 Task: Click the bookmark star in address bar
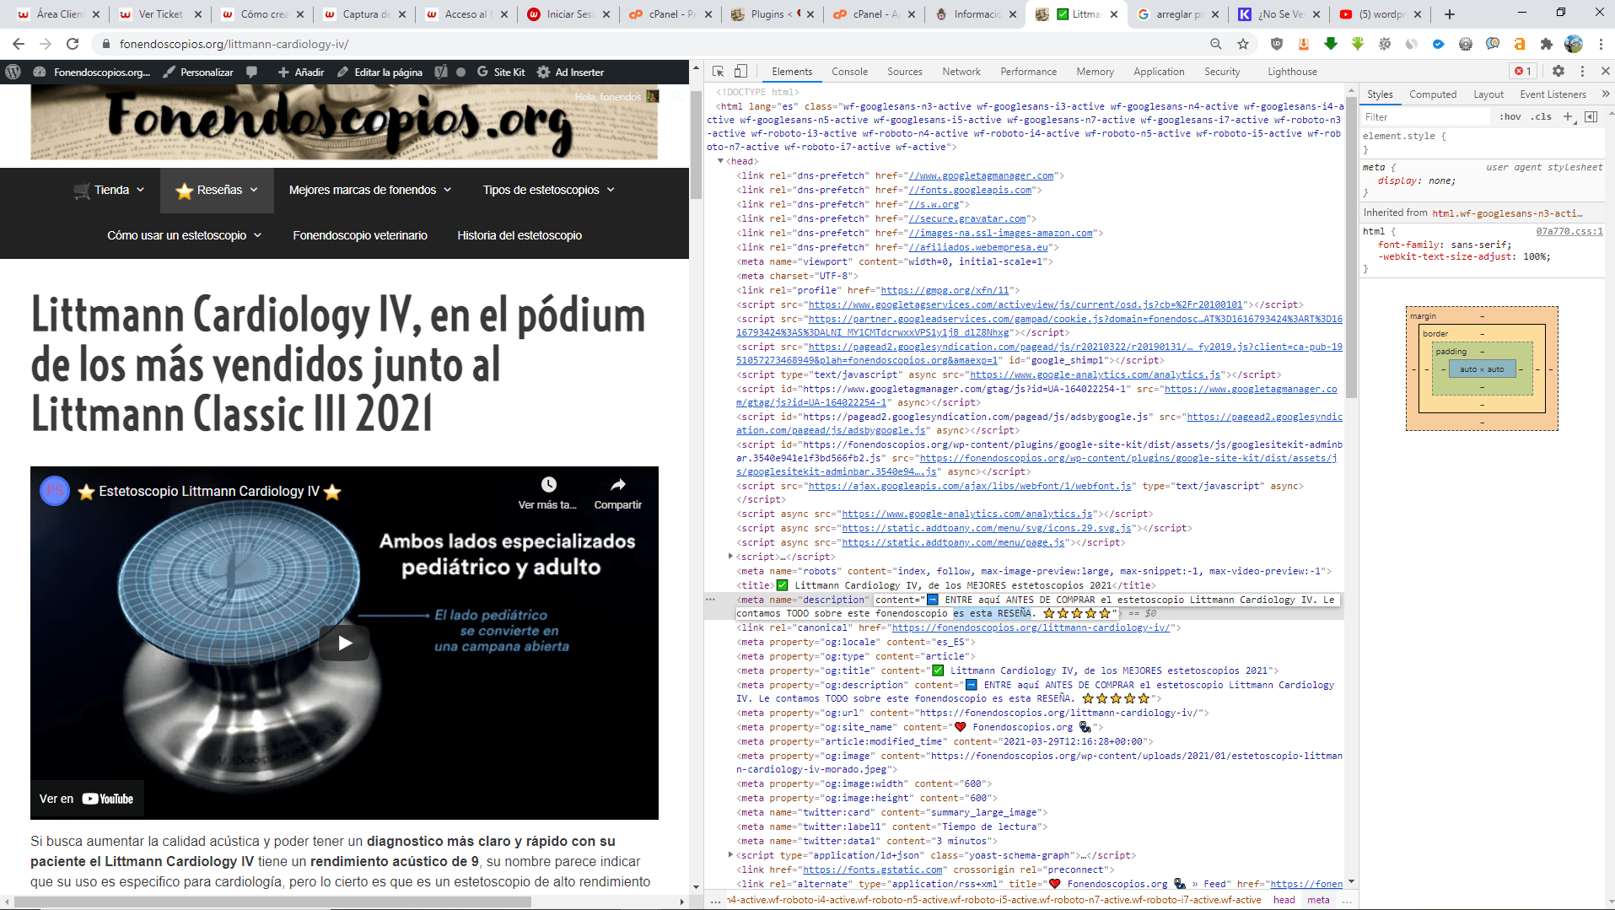(1243, 44)
